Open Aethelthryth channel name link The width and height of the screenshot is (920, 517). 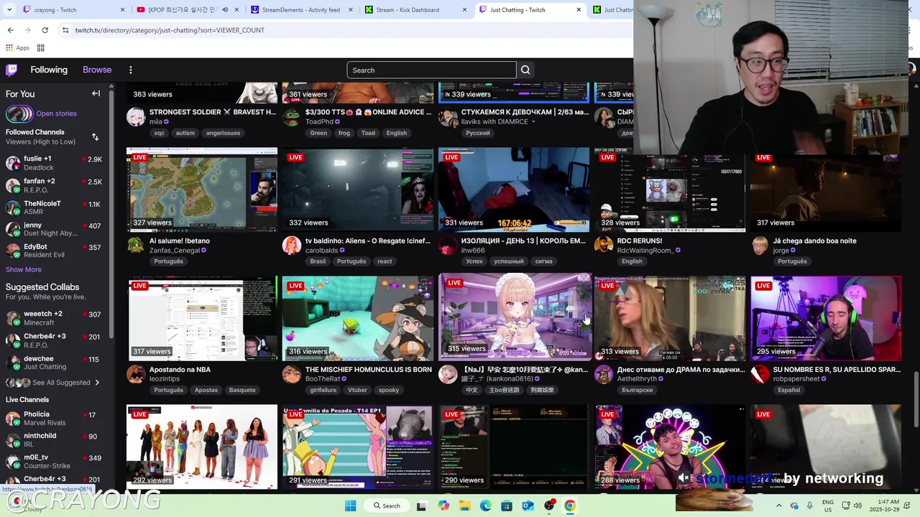[x=637, y=379]
